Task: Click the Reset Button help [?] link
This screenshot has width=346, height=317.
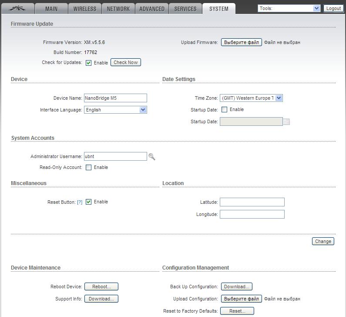Action: [x=80, y=202]
